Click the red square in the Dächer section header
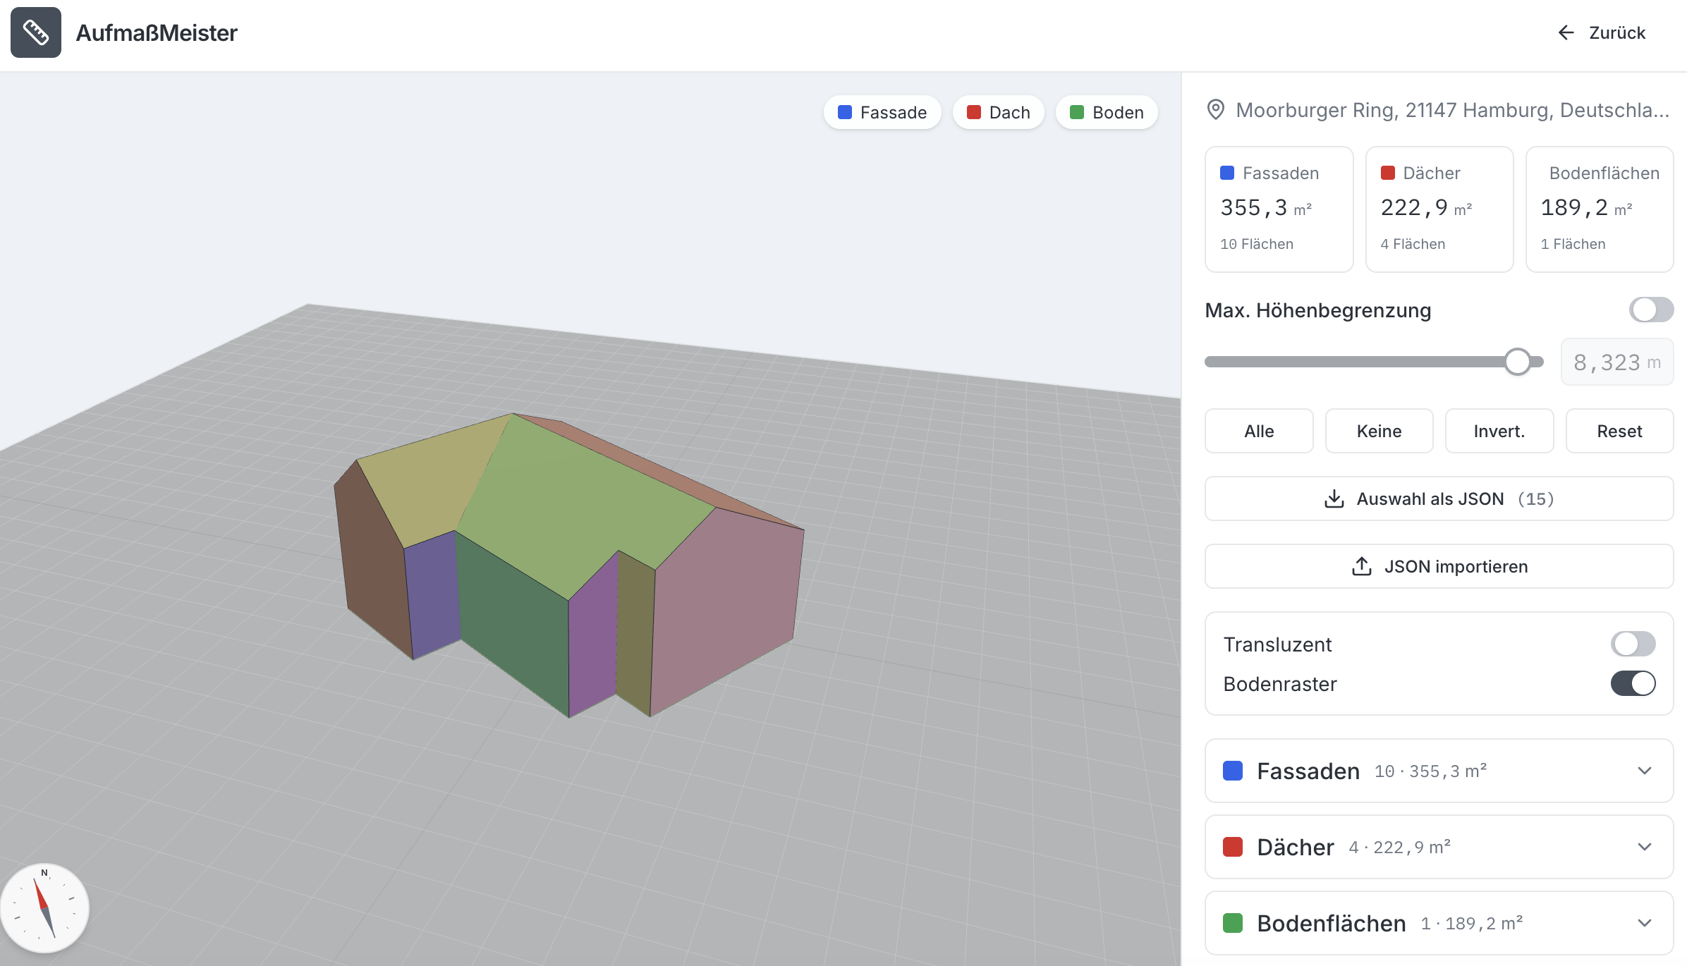Screen dimensions: 1687x966 coord(1233,847)
